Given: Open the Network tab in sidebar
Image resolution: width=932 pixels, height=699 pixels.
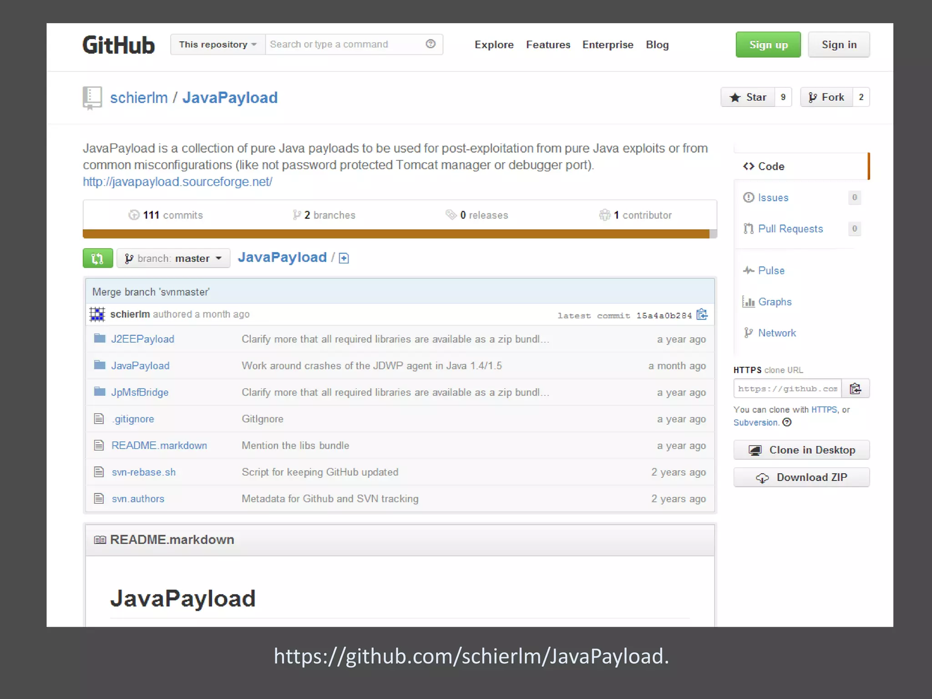Looking at the screenshot, I should (x=770, y=333).
